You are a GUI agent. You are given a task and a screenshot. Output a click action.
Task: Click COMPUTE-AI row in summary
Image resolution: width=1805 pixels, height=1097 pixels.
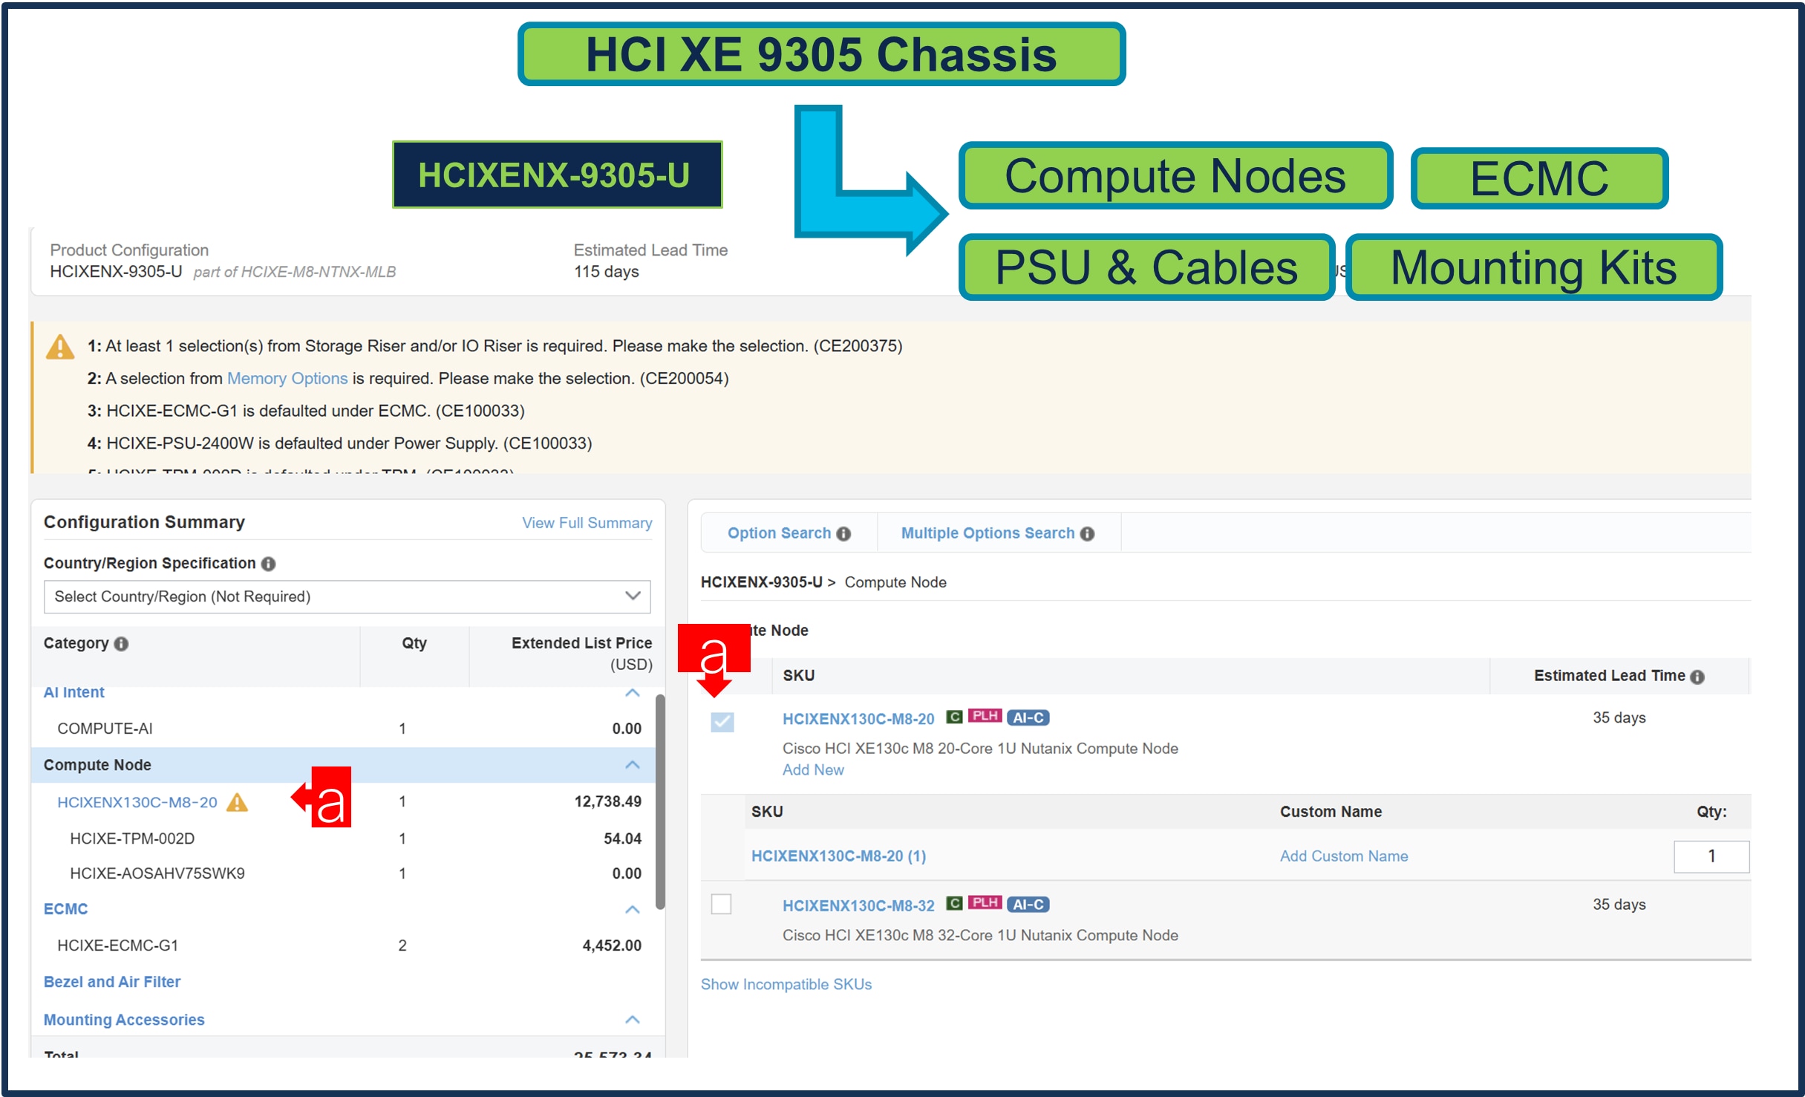(x=343, y=729)
